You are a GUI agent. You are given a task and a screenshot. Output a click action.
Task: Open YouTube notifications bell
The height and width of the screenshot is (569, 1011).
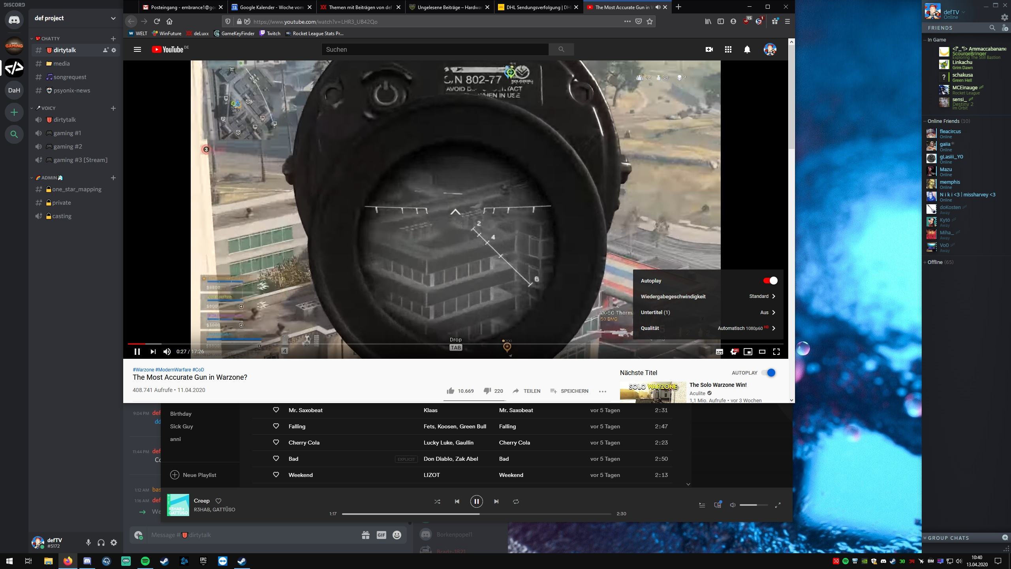pyautogui.click(x=747, y=49)
